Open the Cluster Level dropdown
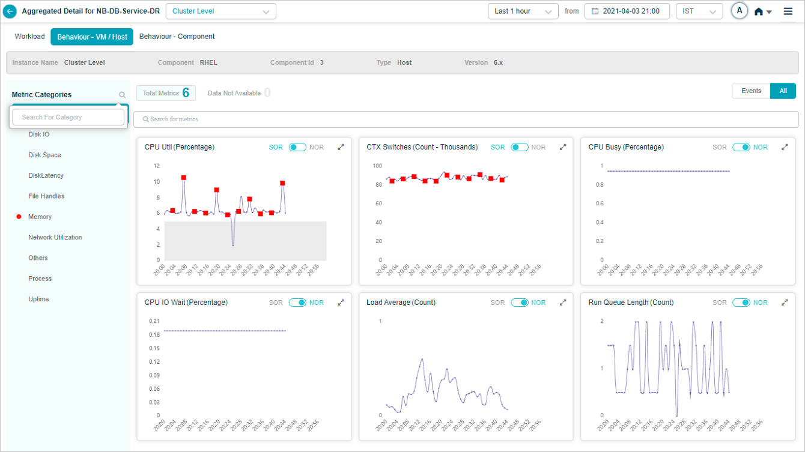Screen dimensions: 805x452 220,11
